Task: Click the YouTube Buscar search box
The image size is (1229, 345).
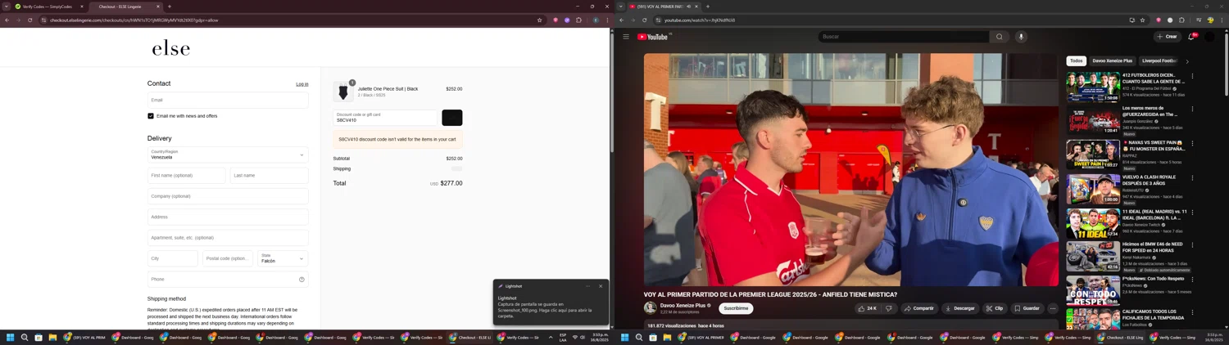Action: (x=903, y=37)
